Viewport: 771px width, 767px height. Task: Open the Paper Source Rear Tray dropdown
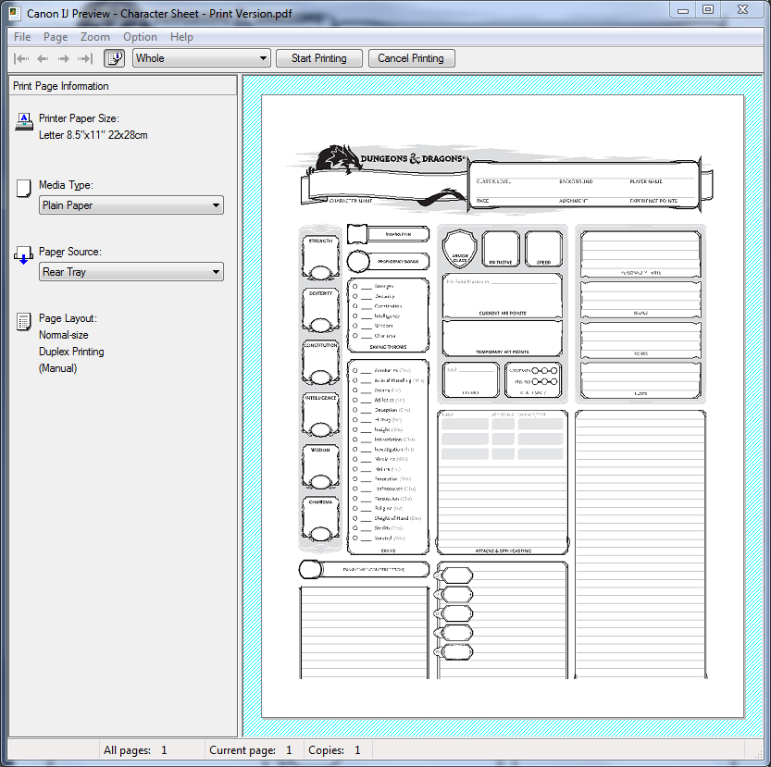pyautogui.click(x=131, y=272)
